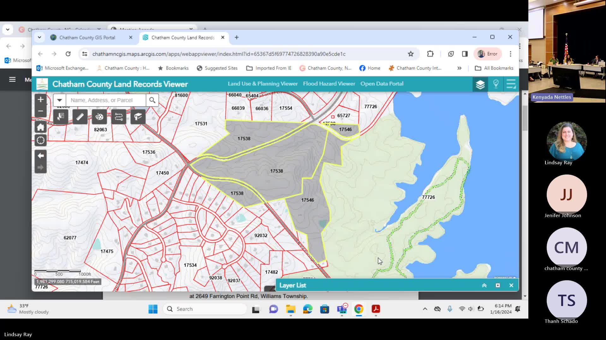Go to previous map extent
Screen dimensions: 606x340
click(40, 156)
